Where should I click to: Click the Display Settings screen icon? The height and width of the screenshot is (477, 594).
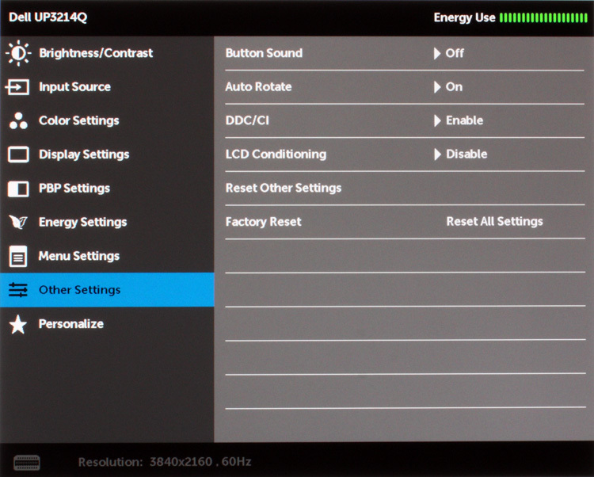18,155
